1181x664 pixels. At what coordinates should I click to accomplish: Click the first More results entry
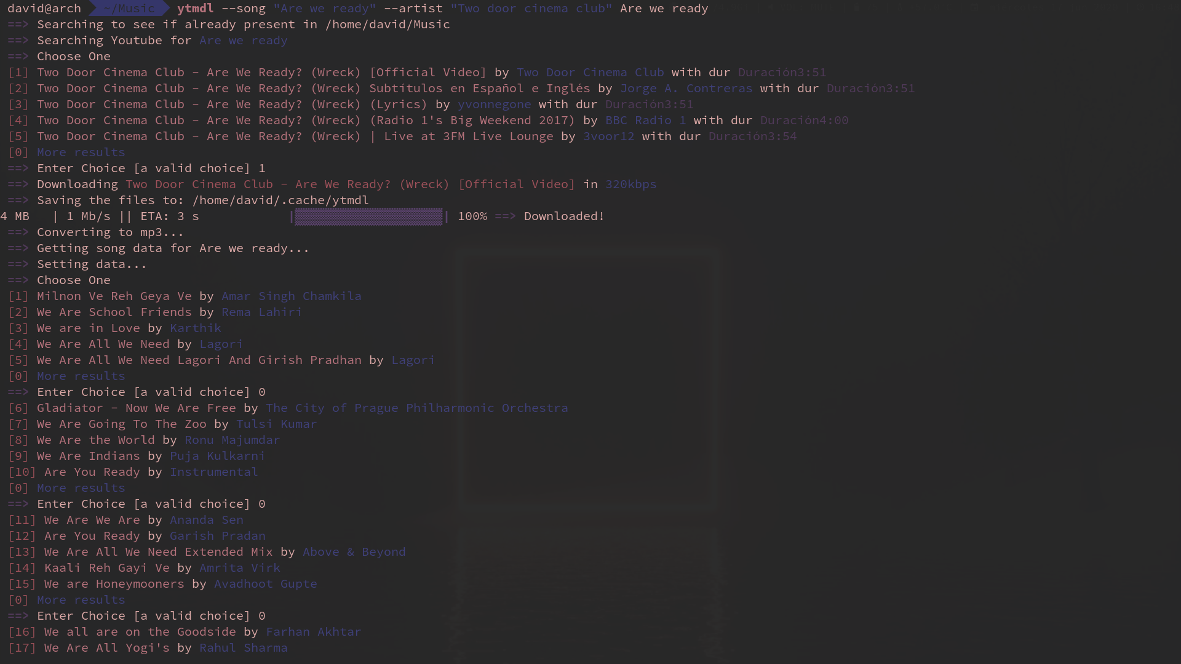tap(81, 152)
